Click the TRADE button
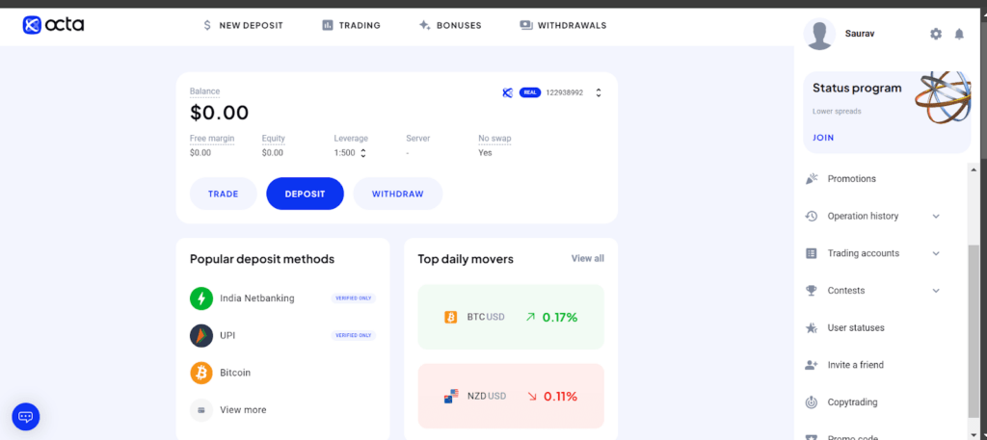 click(224, 194)
